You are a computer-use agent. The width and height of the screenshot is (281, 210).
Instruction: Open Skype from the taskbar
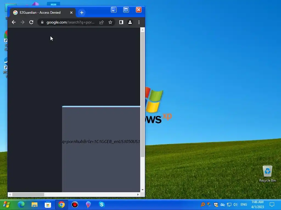102,204
